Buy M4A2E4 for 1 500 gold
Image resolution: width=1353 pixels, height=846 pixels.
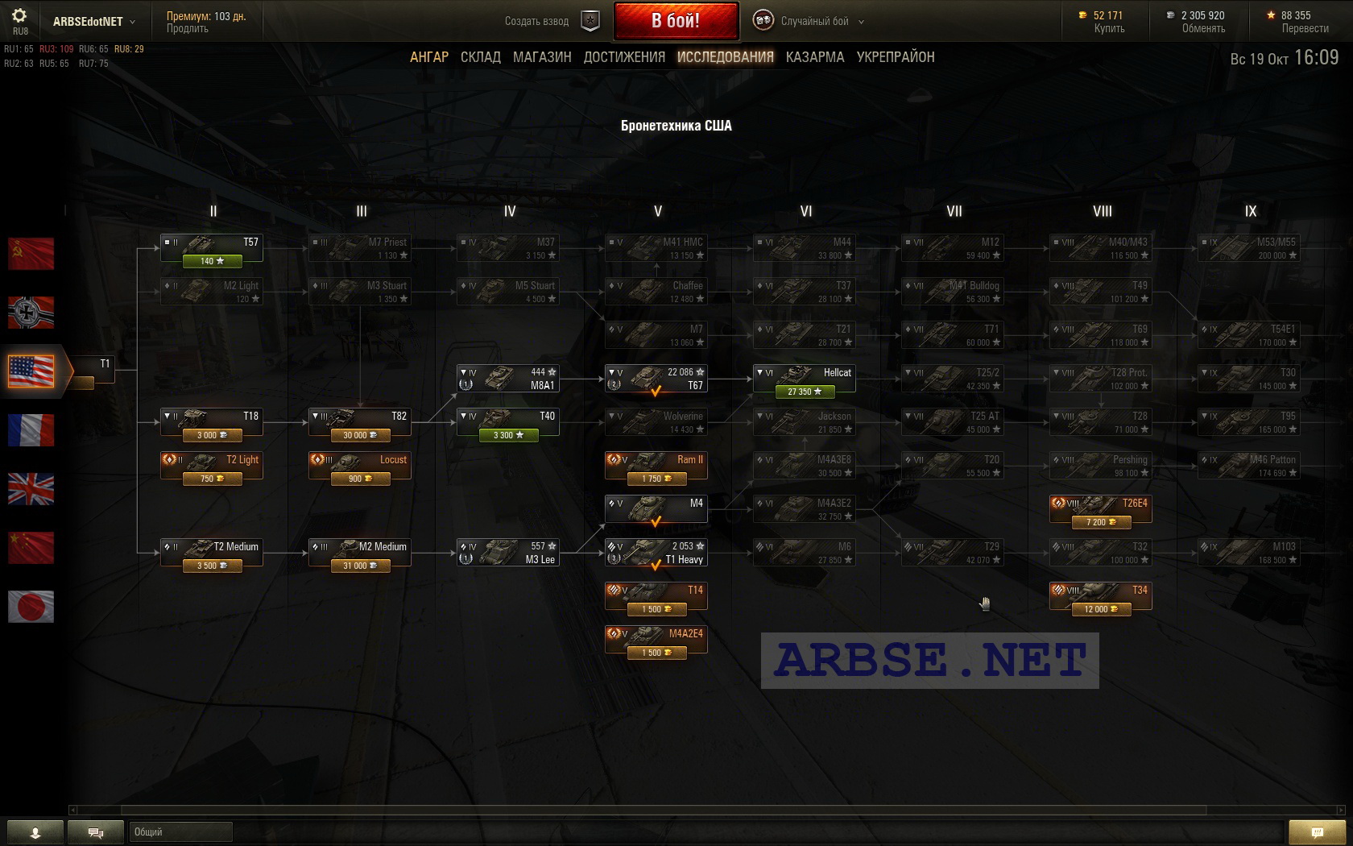[656, 653]
